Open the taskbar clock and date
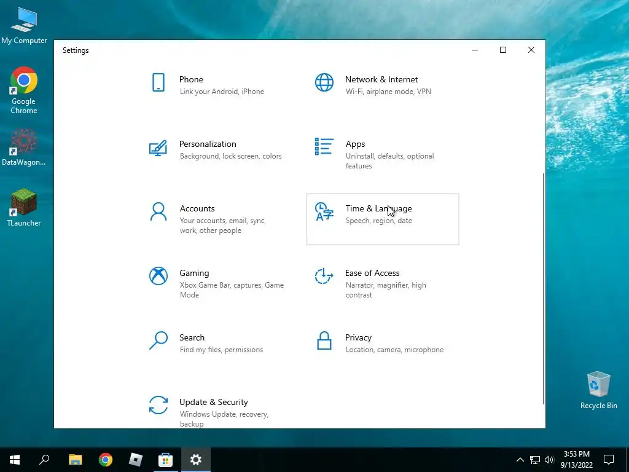Image resolution: width=629 pixels, height=472 pixels. [576, 460]
